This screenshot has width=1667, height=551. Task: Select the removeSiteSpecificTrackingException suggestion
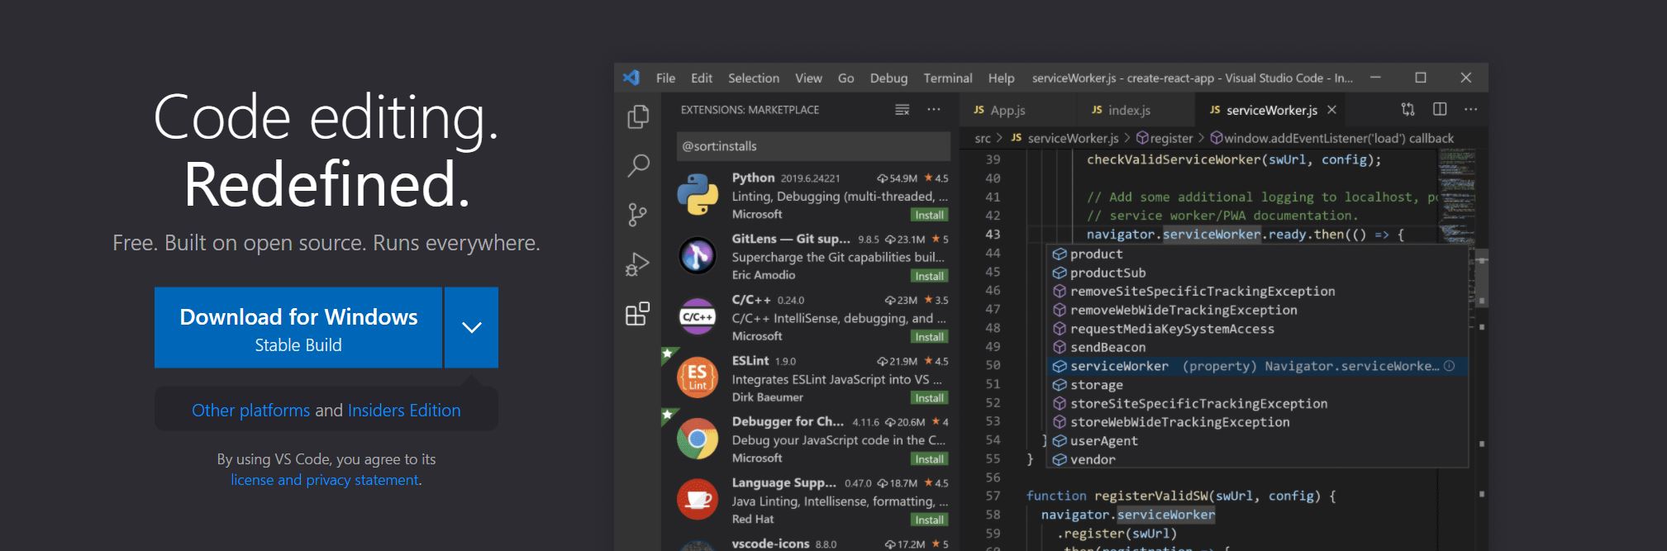1257,292
